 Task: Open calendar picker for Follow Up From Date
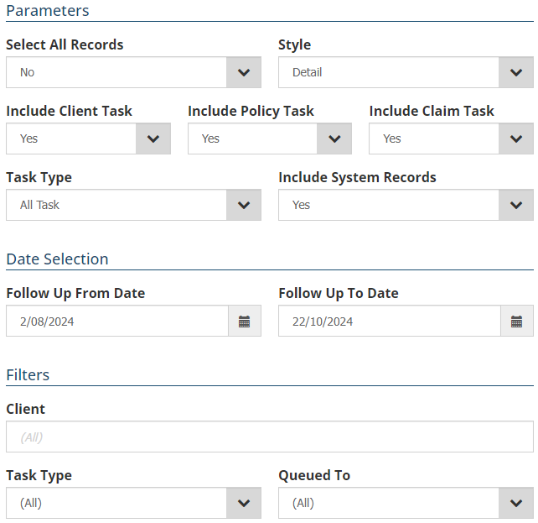(244, 322)
